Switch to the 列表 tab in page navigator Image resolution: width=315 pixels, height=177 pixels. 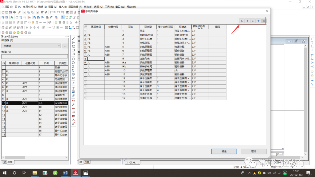coord(10,162)
